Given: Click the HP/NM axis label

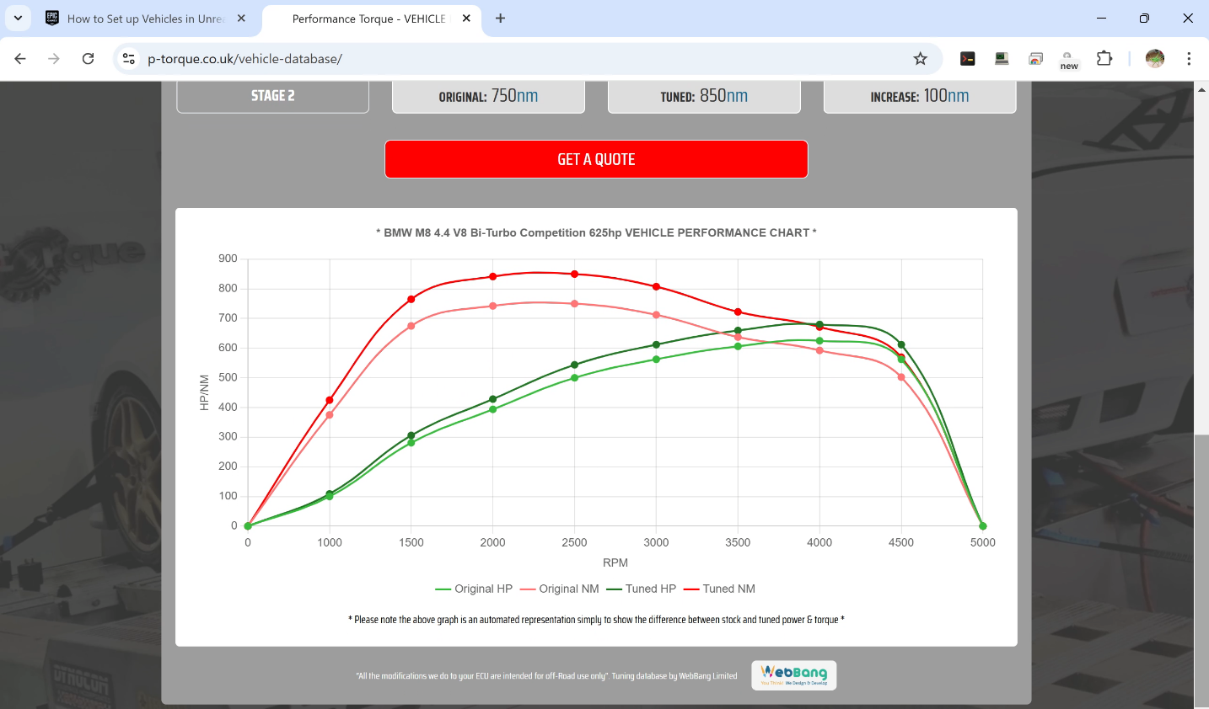Looking at the screenshot, I should (204, 392).
